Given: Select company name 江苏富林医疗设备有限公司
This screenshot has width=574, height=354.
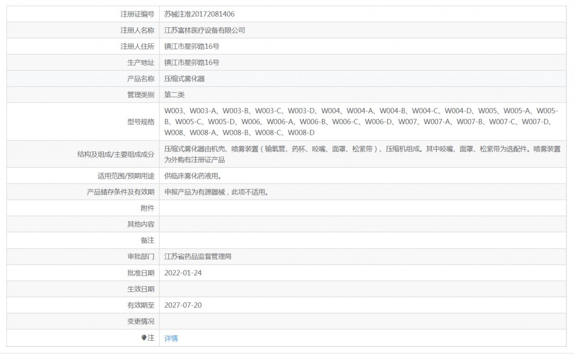Looking at the screenshot, I should (x=205, y=31).
